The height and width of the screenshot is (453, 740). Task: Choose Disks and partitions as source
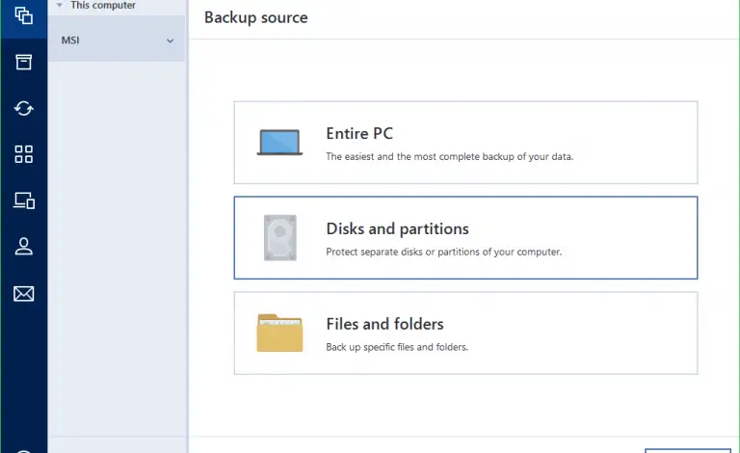465,238
